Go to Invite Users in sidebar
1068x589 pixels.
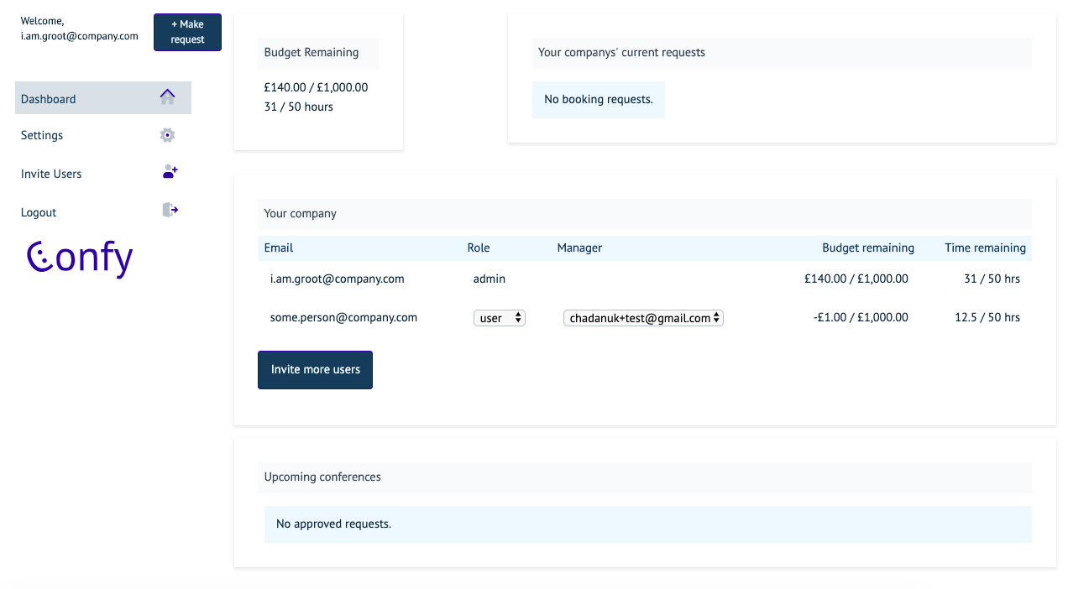(x=103, y=174)
